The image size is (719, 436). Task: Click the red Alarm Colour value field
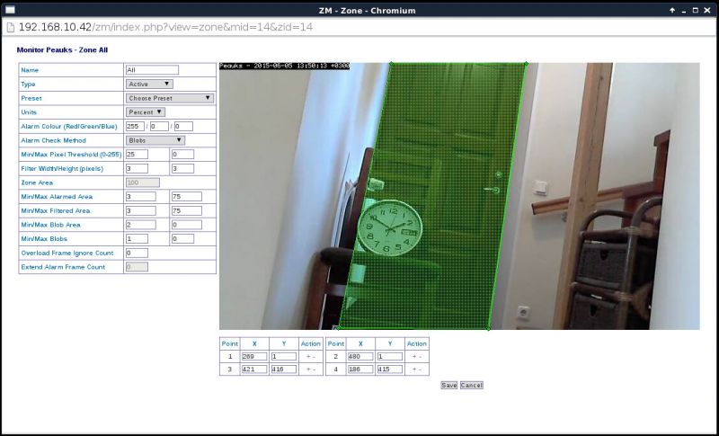pos(136,127)
